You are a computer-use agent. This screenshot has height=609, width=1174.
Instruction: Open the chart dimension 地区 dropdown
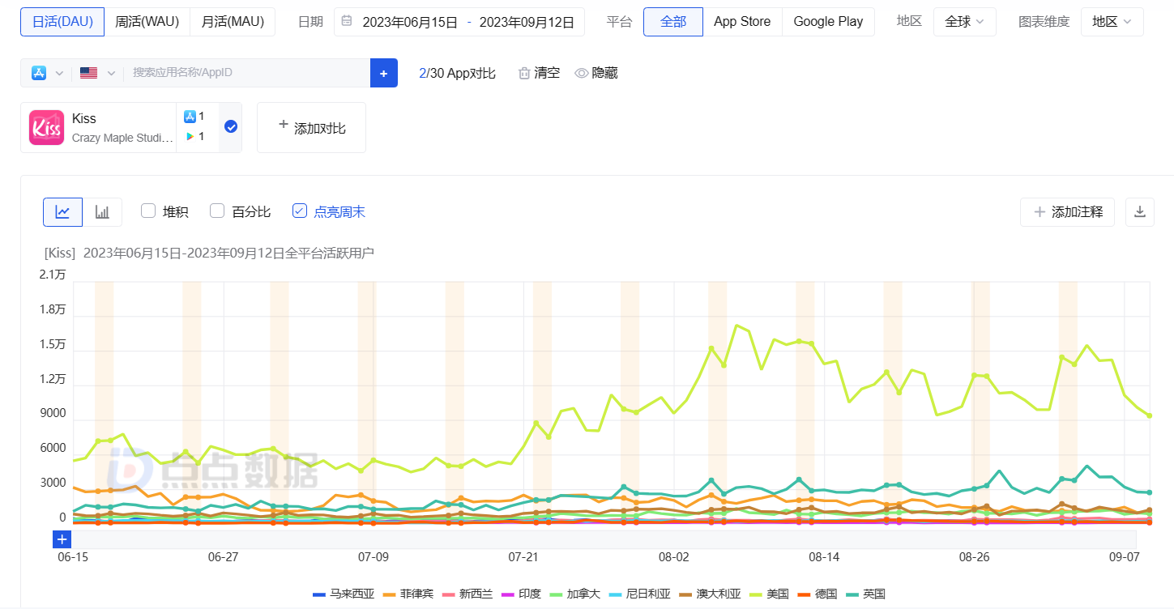[x=1112, y=22]
